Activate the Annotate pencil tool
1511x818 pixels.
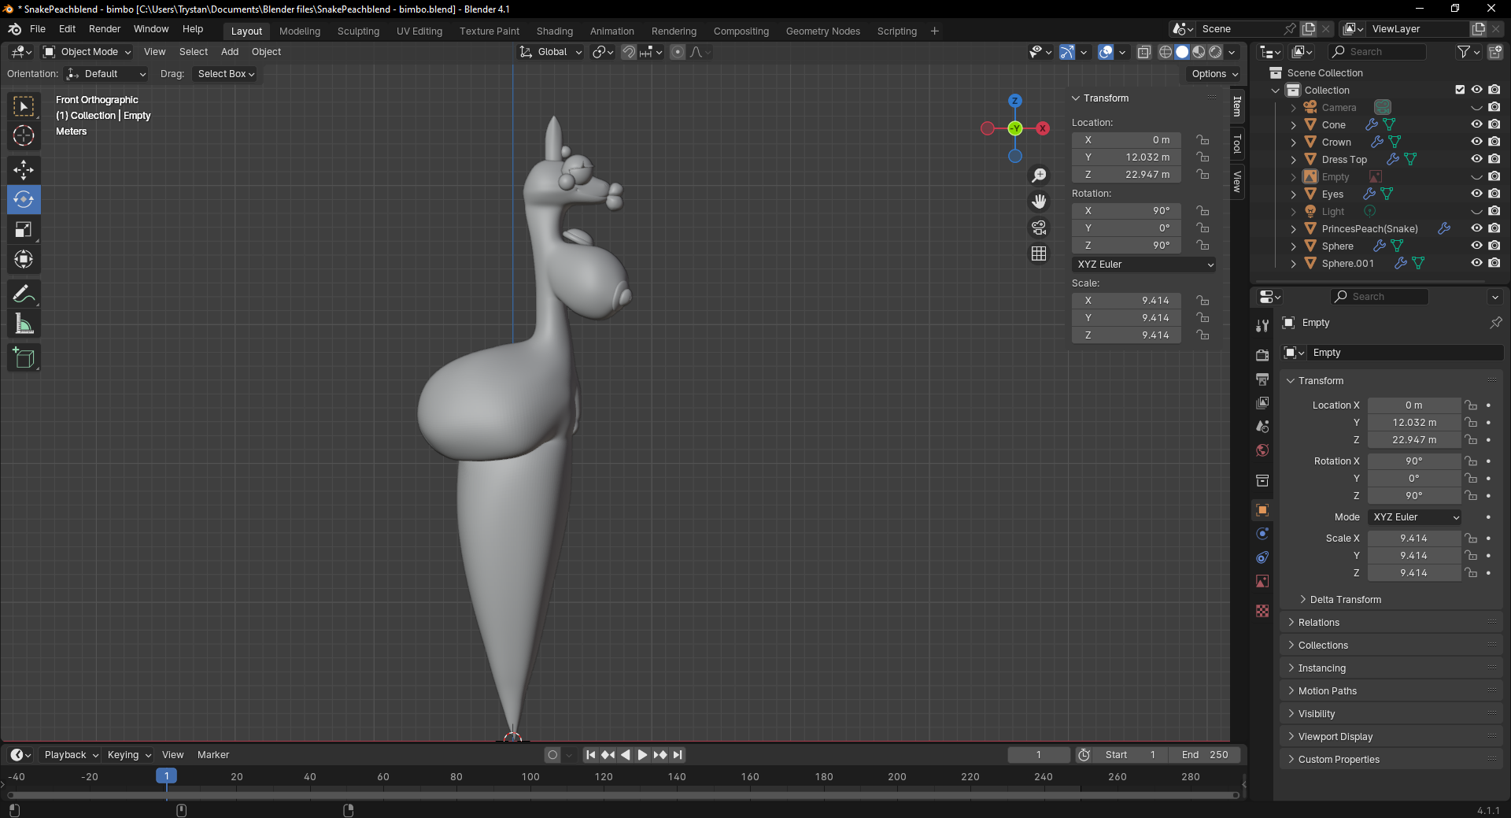pos(24,294)
